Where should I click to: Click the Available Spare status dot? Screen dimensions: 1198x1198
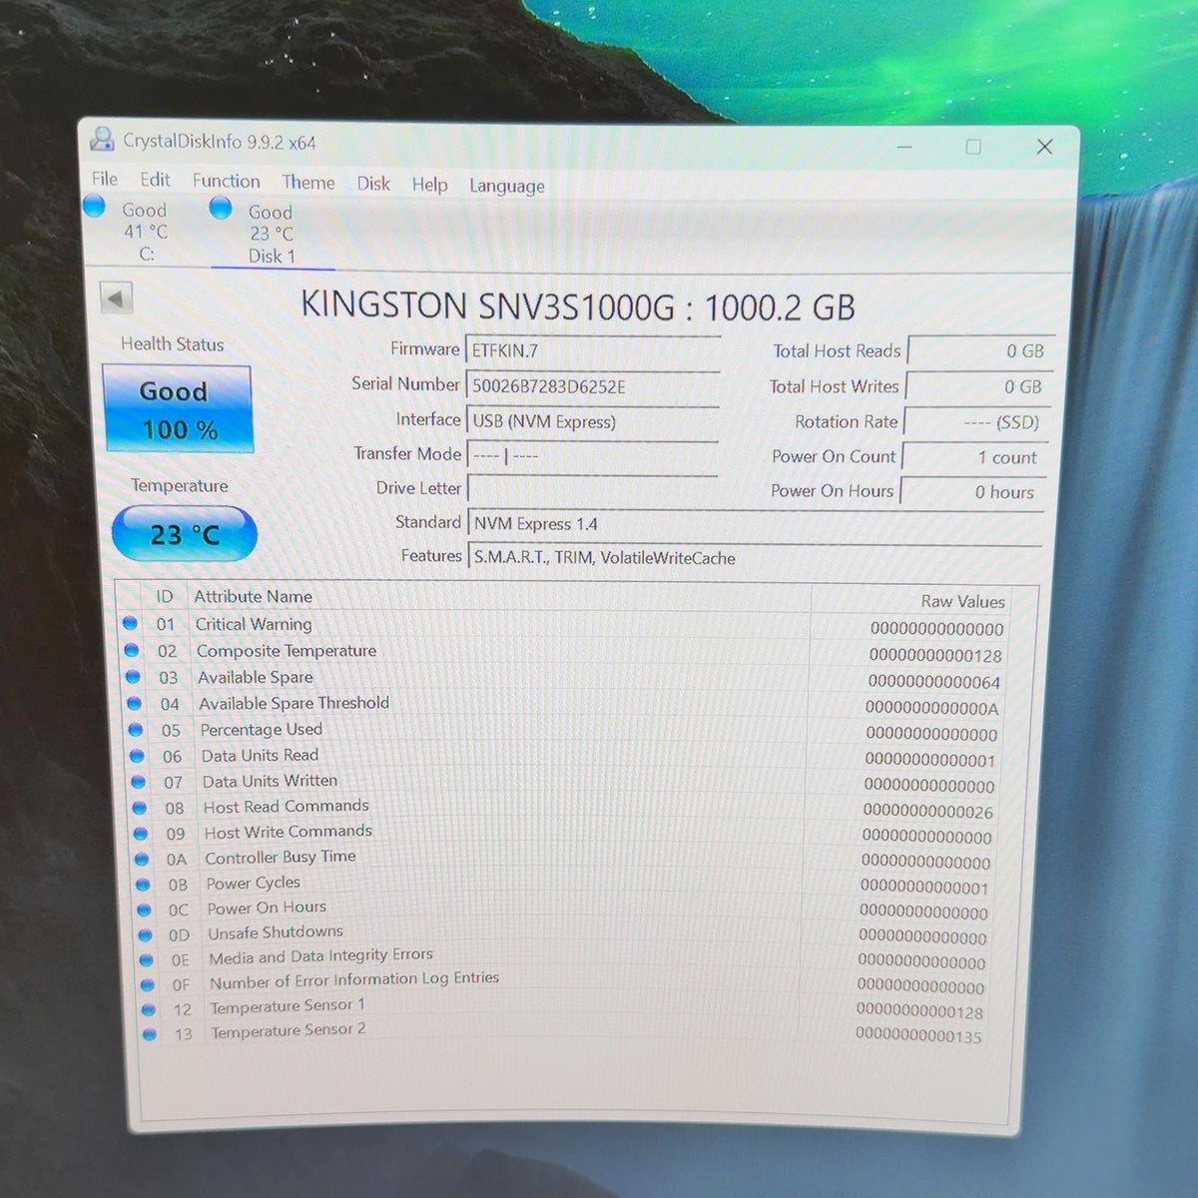[x=133, y=676]
